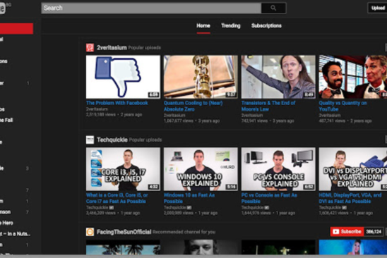Open the 2veritasium channel avatar icon
Image resolution: width=387 pixels, height=258 pixels.
(x=90, y=47)
